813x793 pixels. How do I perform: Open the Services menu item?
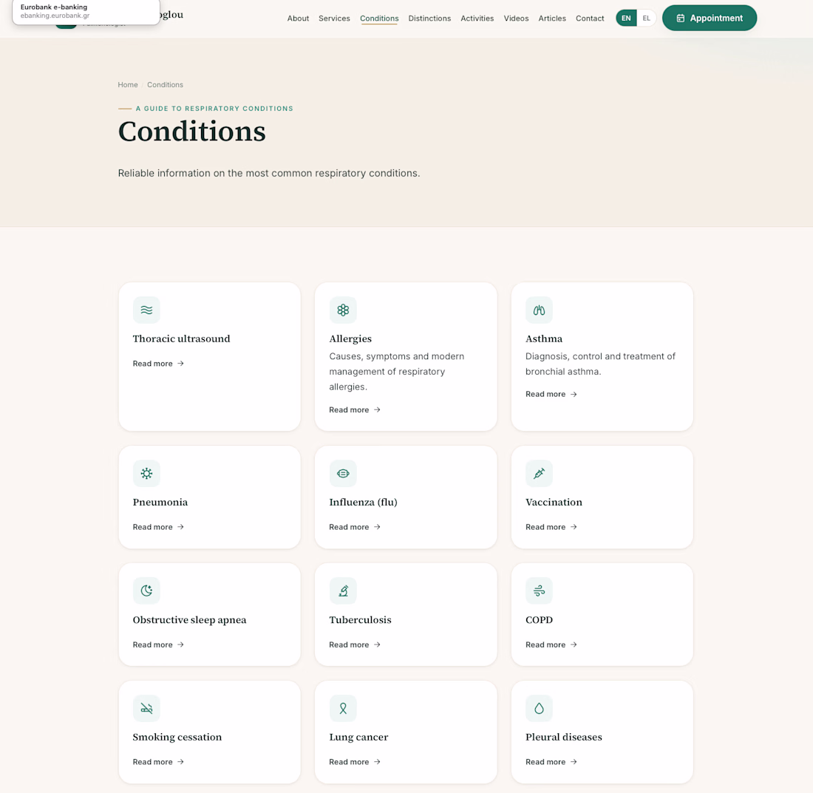(x=334, y=18)
